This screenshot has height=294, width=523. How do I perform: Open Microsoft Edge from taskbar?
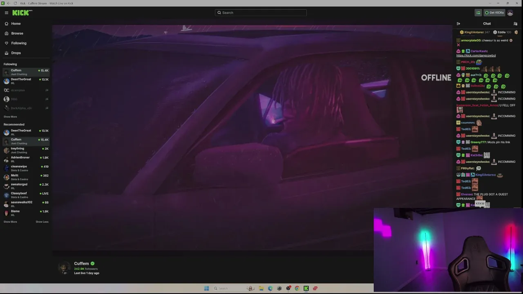[x=270, y=288]
